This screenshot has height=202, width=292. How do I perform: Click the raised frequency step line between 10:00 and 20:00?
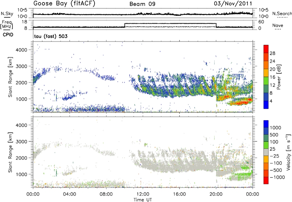pos(170,23)
